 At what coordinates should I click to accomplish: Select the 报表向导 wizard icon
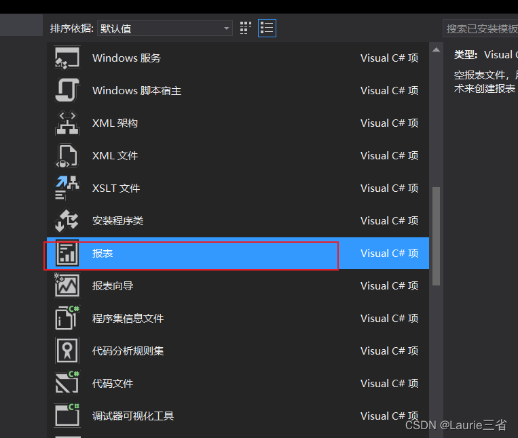click(x=67, y=285)
